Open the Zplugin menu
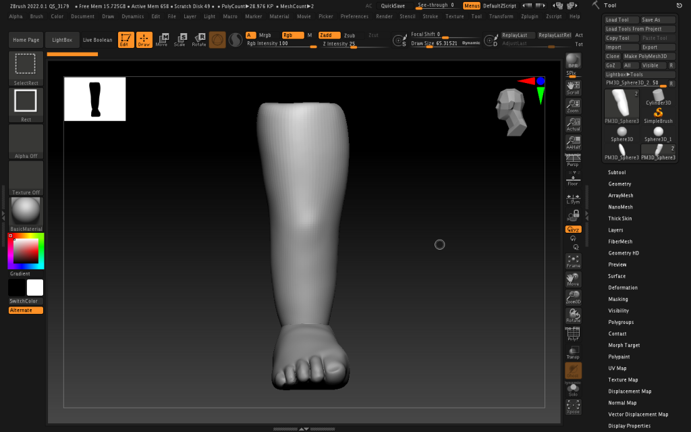 tap(531, 16)
